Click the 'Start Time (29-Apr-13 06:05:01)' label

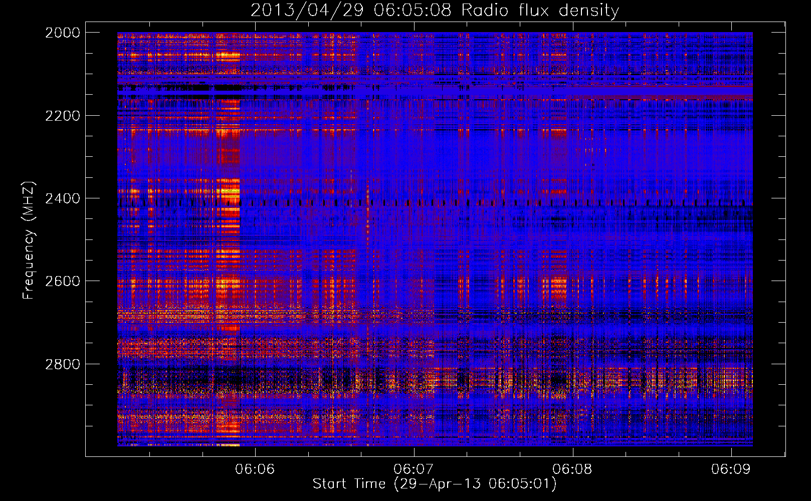[x=435, y=484]
